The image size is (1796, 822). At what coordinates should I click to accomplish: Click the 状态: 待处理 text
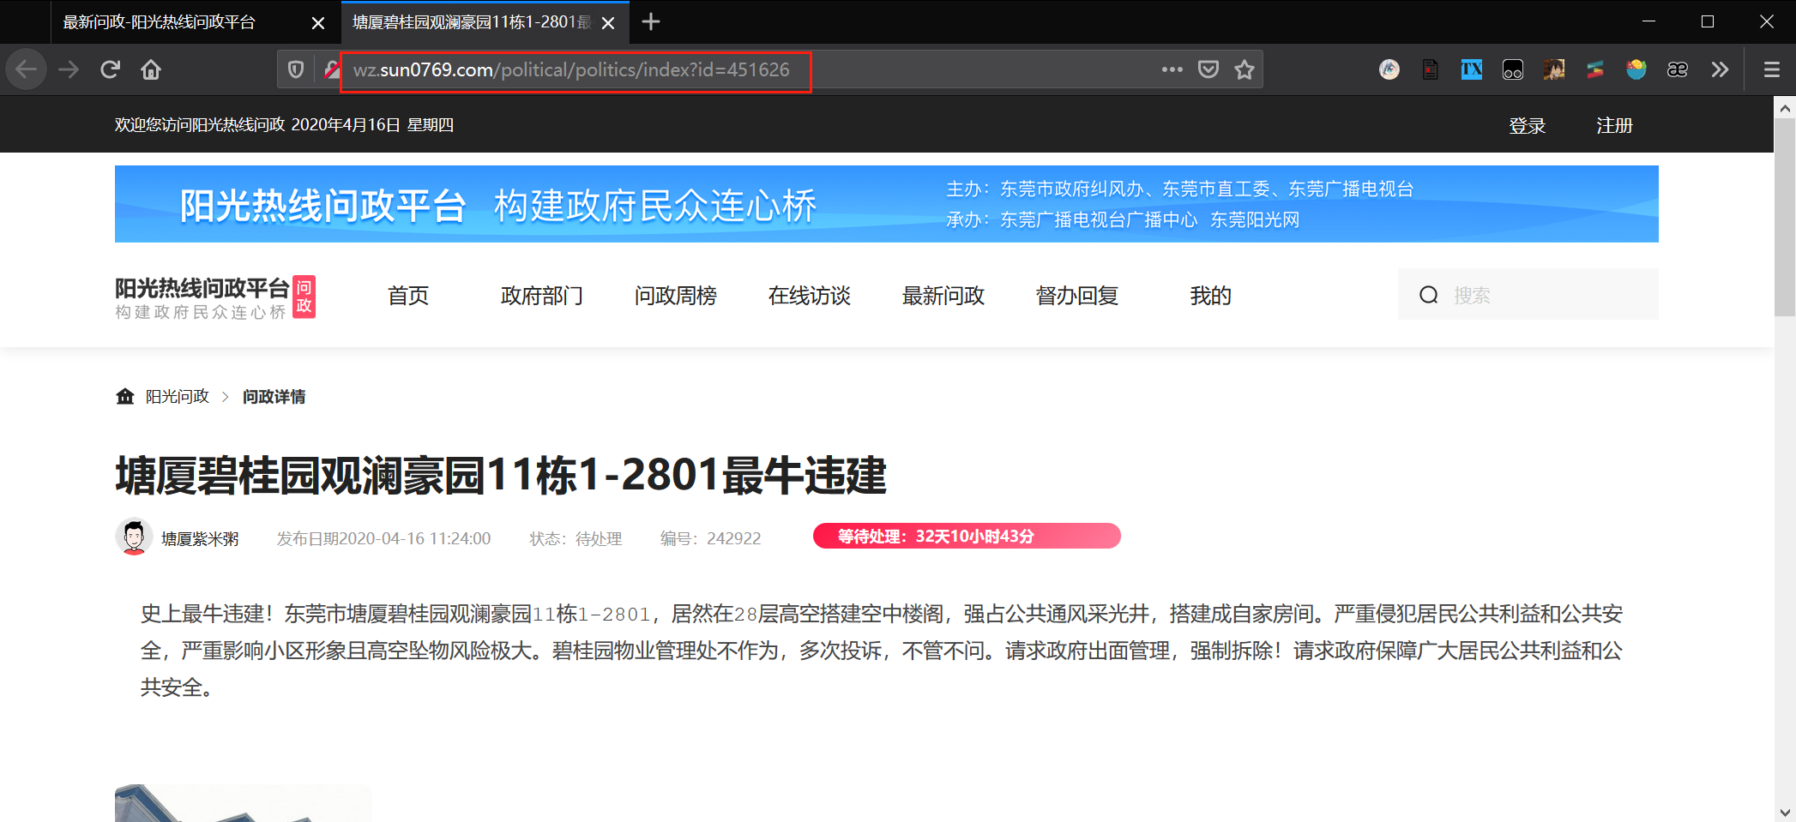tap(576, 538)
